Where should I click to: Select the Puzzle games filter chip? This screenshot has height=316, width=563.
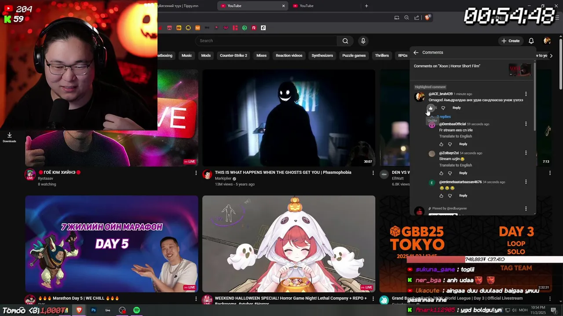(x=354, y=56)
